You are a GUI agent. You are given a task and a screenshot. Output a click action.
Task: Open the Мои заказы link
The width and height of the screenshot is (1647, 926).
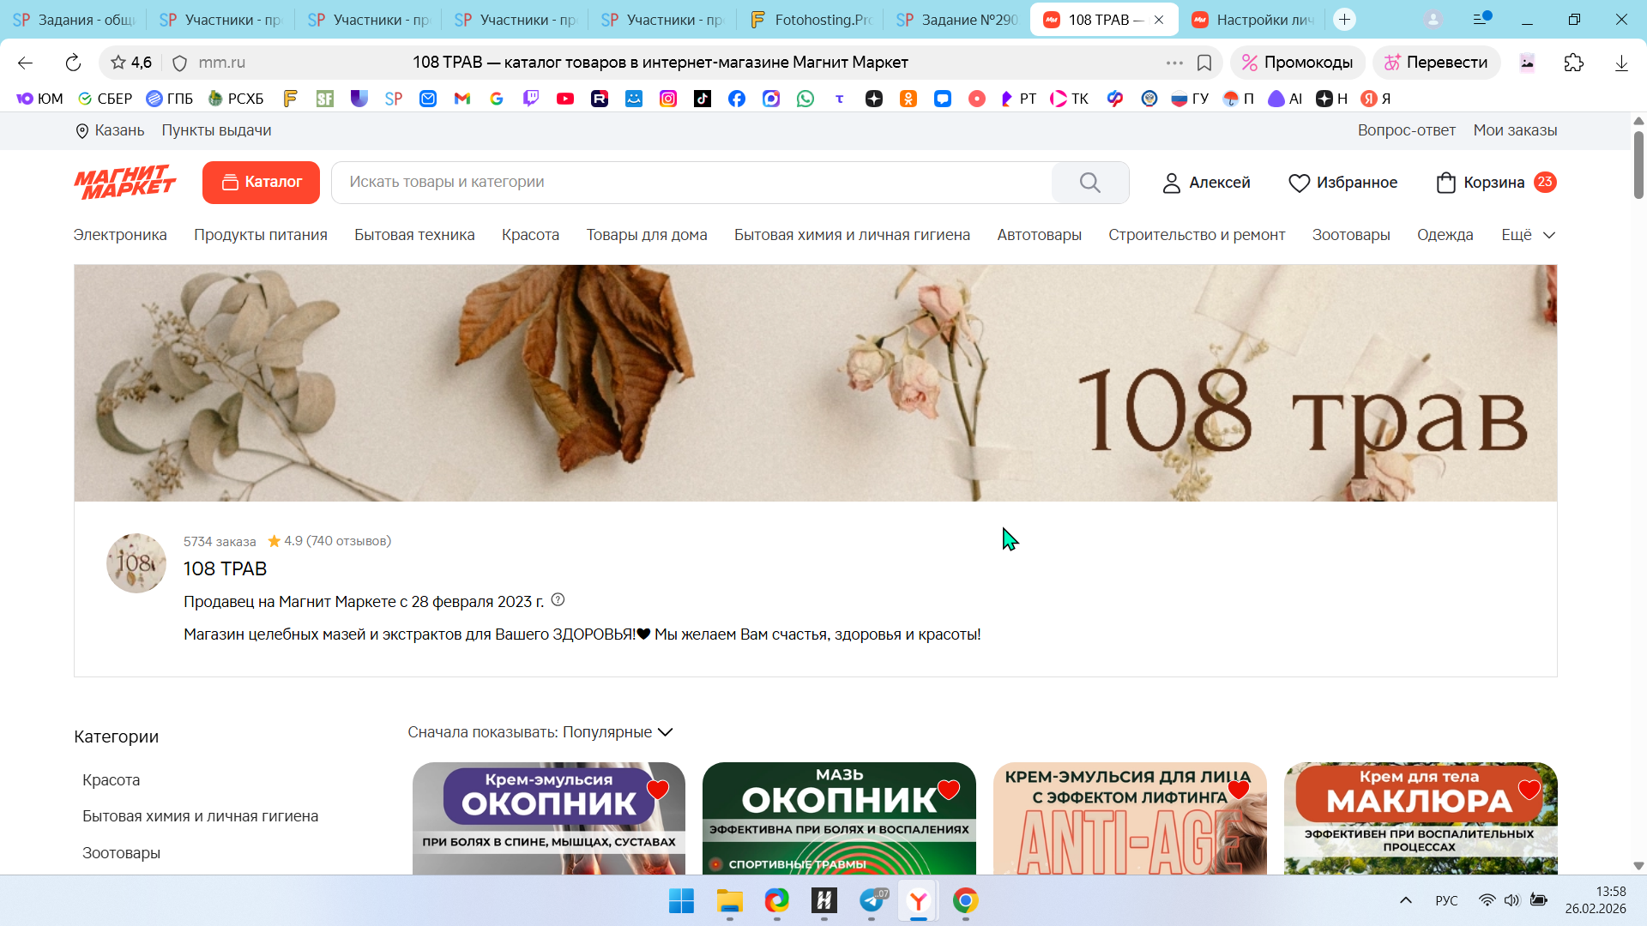(x=1515, y=130)
